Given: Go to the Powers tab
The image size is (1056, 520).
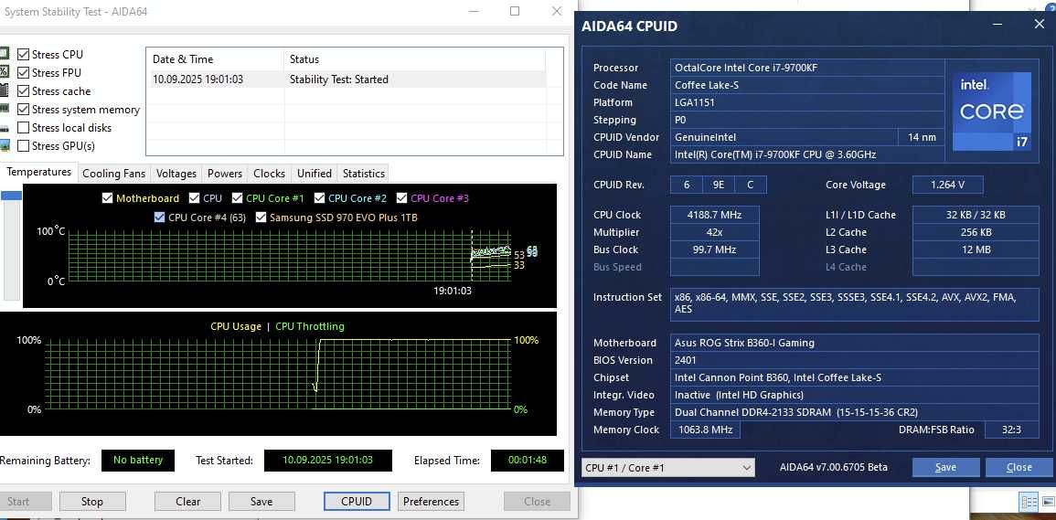Looking at the screenshot, I should click(x=225, y=173).
